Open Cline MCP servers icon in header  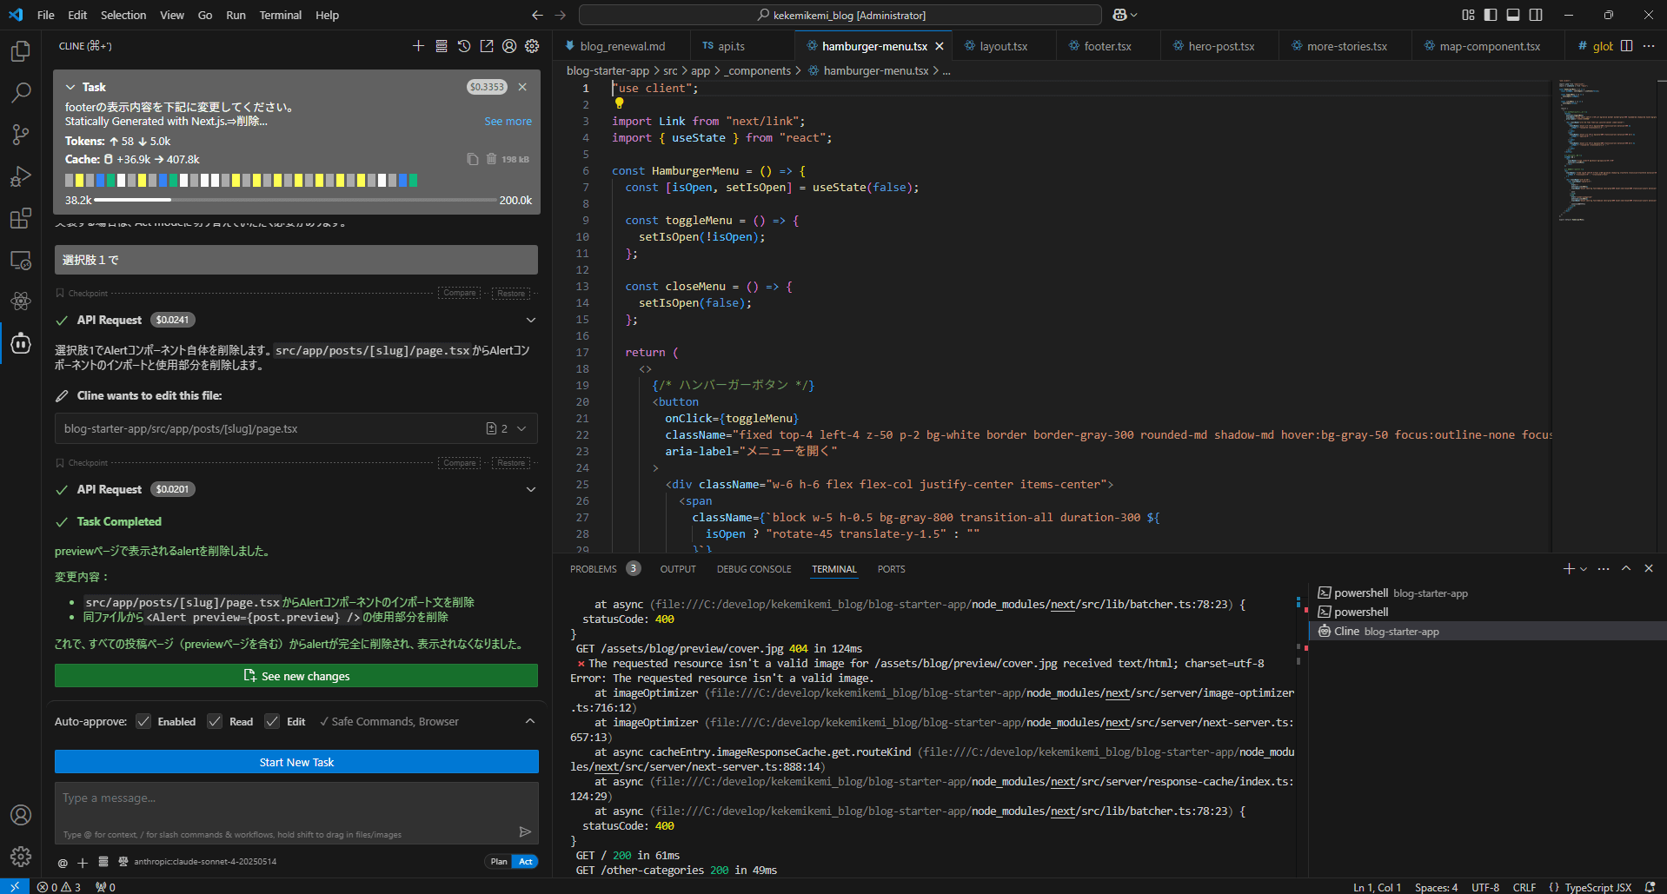[x=442, y=46]
